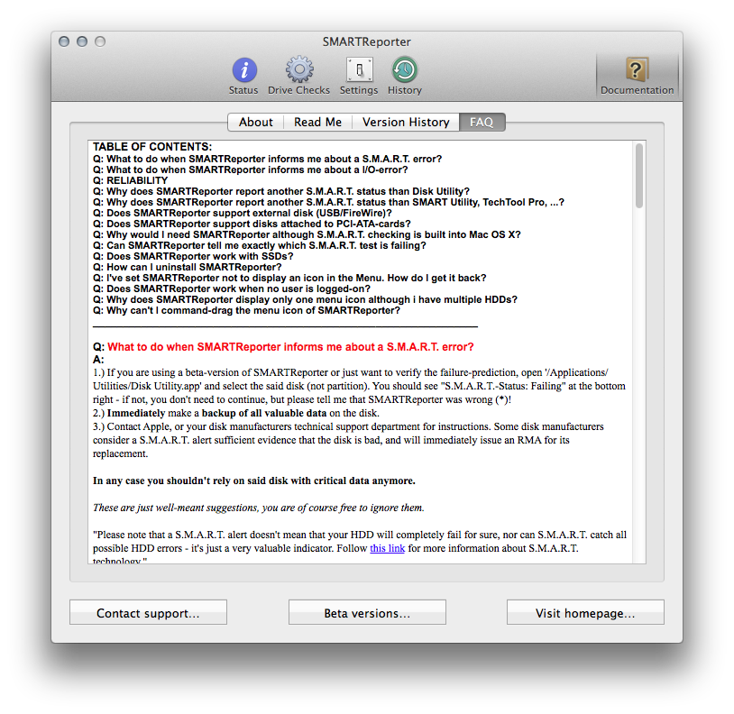734x714 pixels.
Task: Click the italic 'These are just well-meant suggestions' line
Action: (259, 508)
